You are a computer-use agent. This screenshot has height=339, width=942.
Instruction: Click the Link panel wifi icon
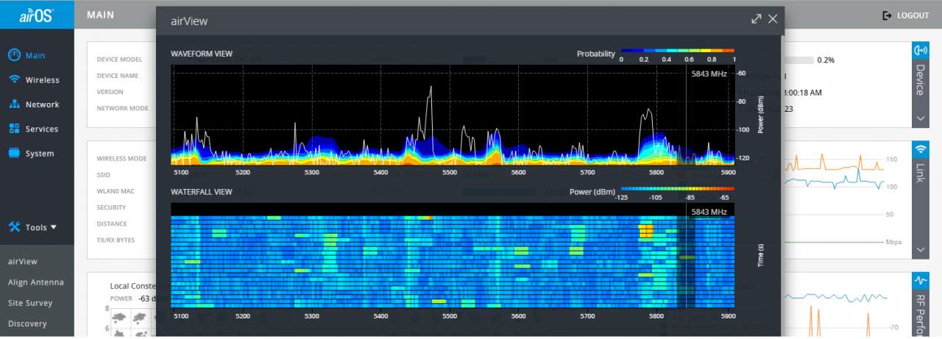[x=920, y=149]
